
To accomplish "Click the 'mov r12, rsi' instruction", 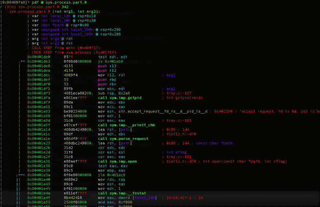I will [x=111, y=75].
